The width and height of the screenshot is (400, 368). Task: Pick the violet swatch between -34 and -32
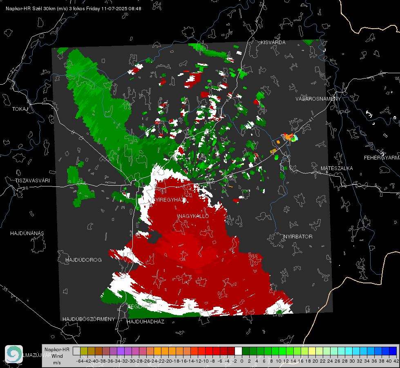click(121, 351)
